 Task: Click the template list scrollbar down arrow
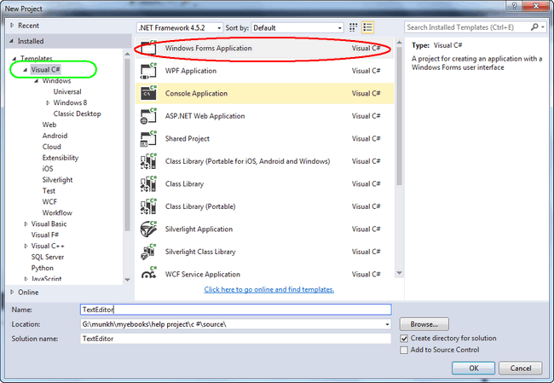click(x=399, y=273)
